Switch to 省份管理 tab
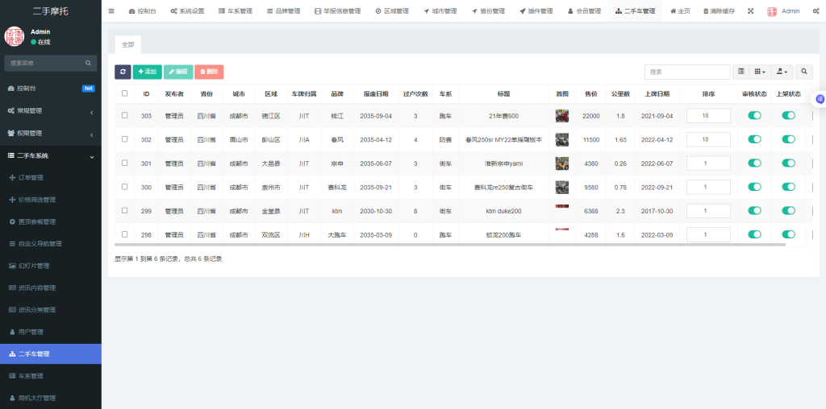Viewport: 826px width, 409px height. [x=488, y=11]
